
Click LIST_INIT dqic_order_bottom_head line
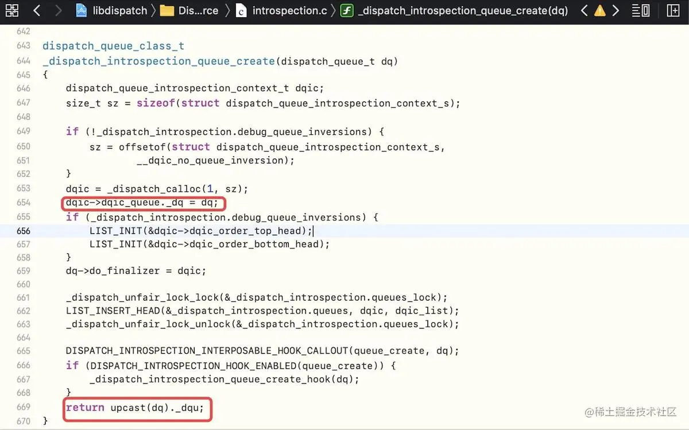click(210, 245)
